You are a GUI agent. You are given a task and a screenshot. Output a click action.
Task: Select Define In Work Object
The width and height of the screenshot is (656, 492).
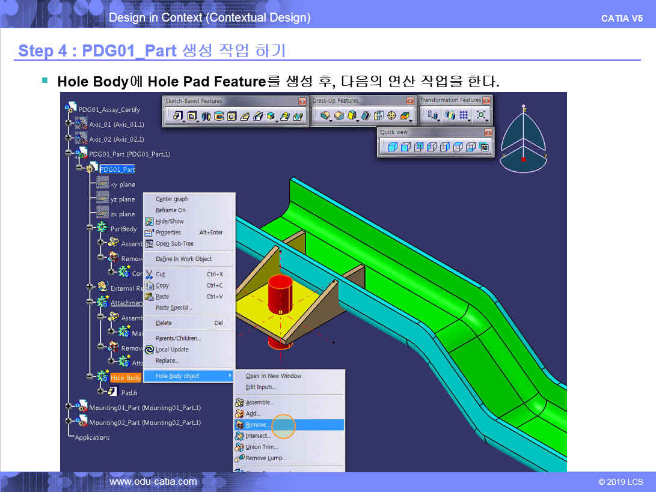pyautogui.click(x=183, y=259)
